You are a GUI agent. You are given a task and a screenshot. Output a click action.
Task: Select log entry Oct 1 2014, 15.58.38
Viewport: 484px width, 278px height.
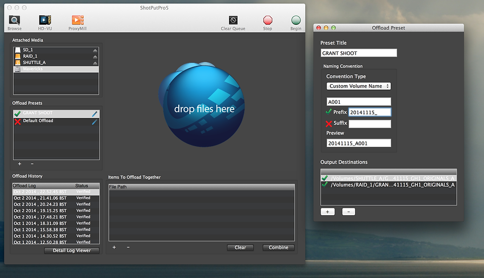56,230
